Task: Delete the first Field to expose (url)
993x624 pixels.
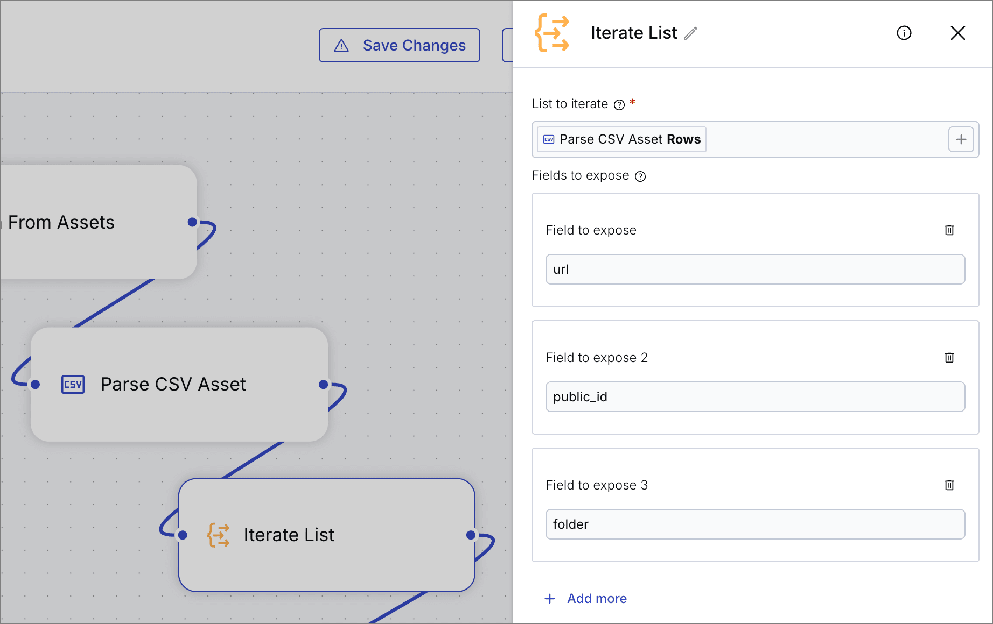Action: [949, 230]
